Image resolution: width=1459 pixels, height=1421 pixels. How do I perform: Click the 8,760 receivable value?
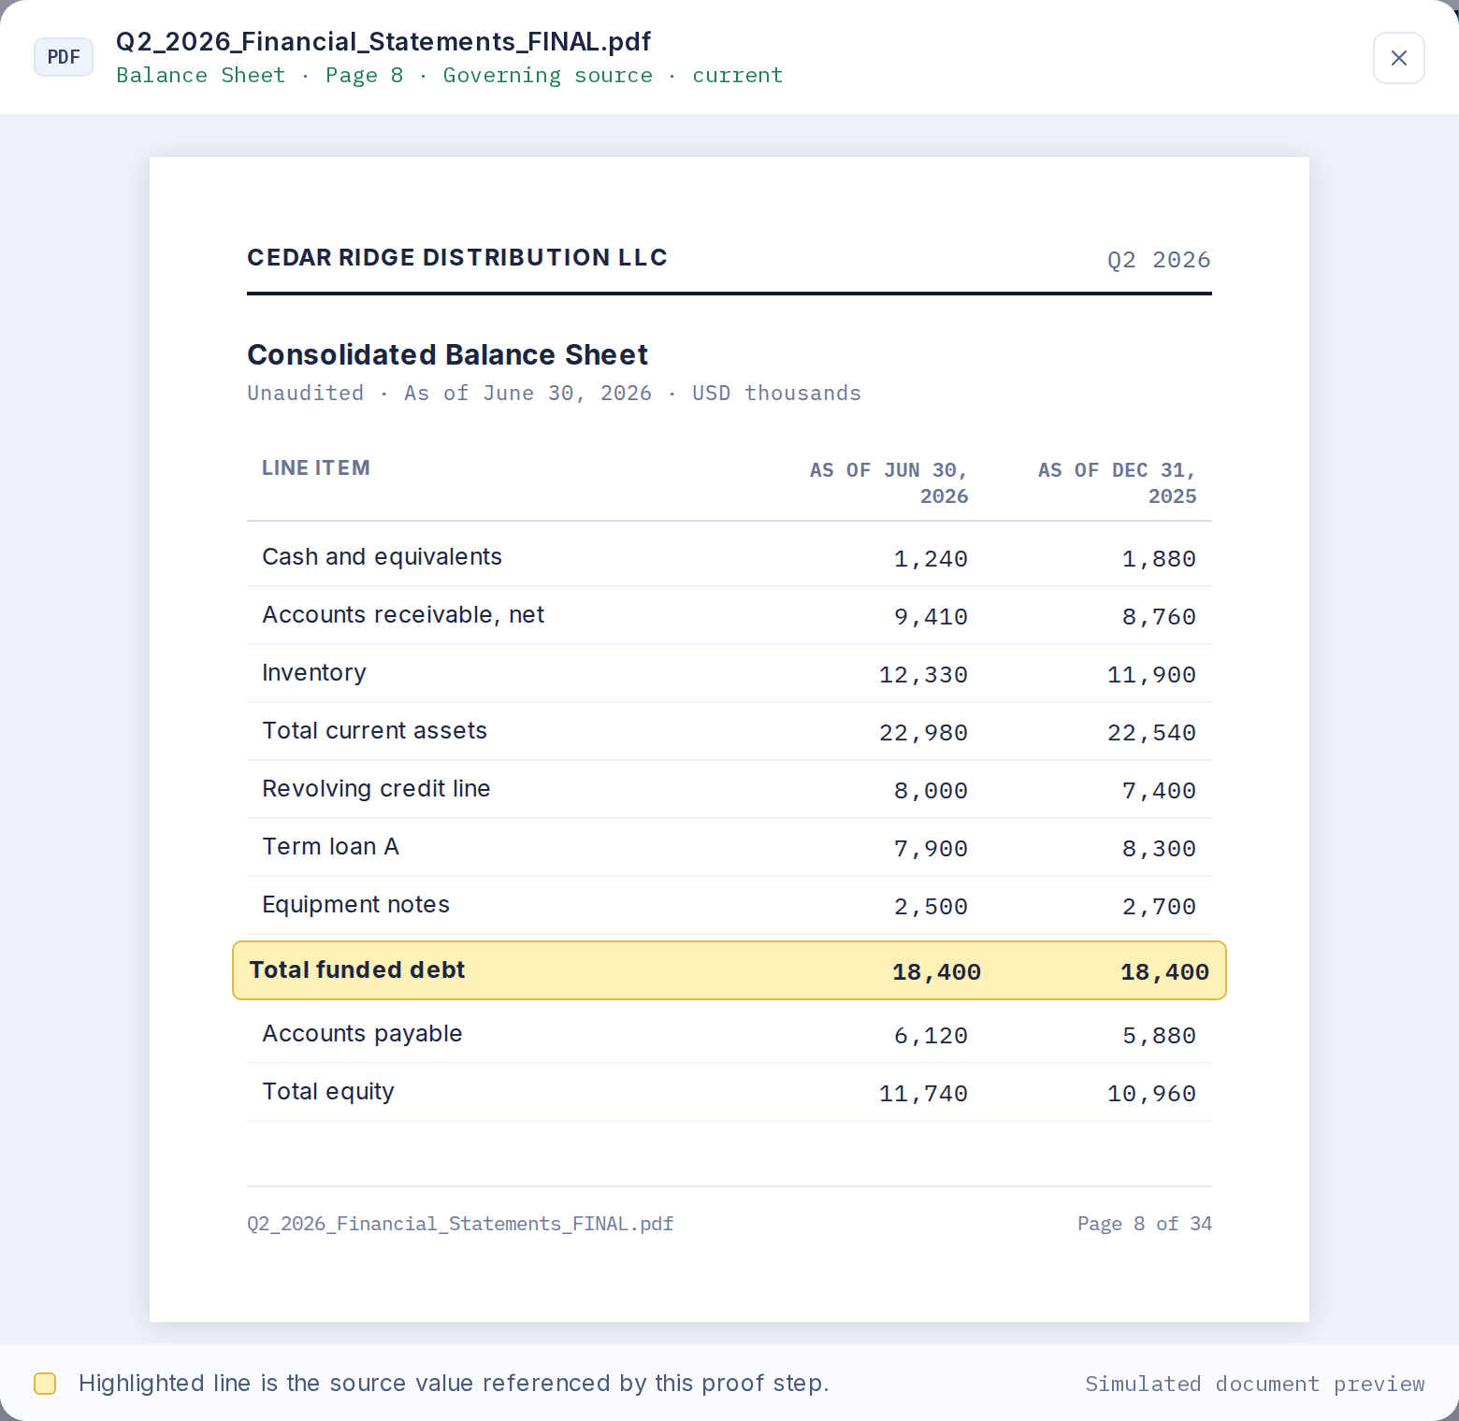[1159, 617]
